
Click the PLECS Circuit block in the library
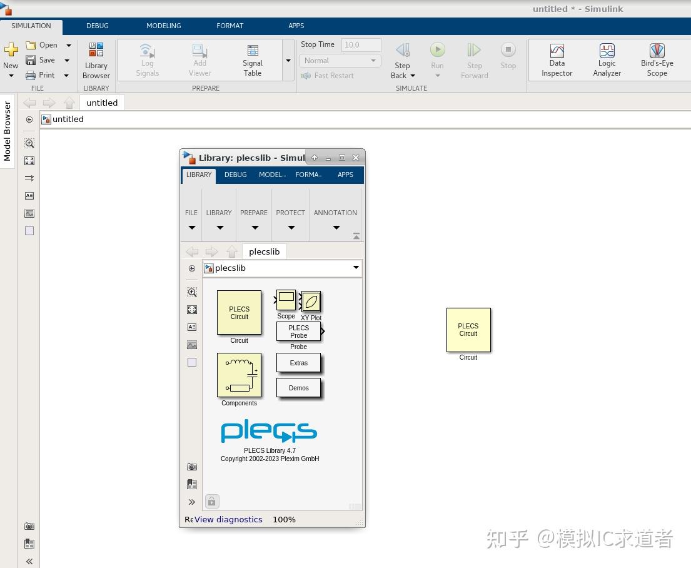pyautogui.click(x=239, y=313)
